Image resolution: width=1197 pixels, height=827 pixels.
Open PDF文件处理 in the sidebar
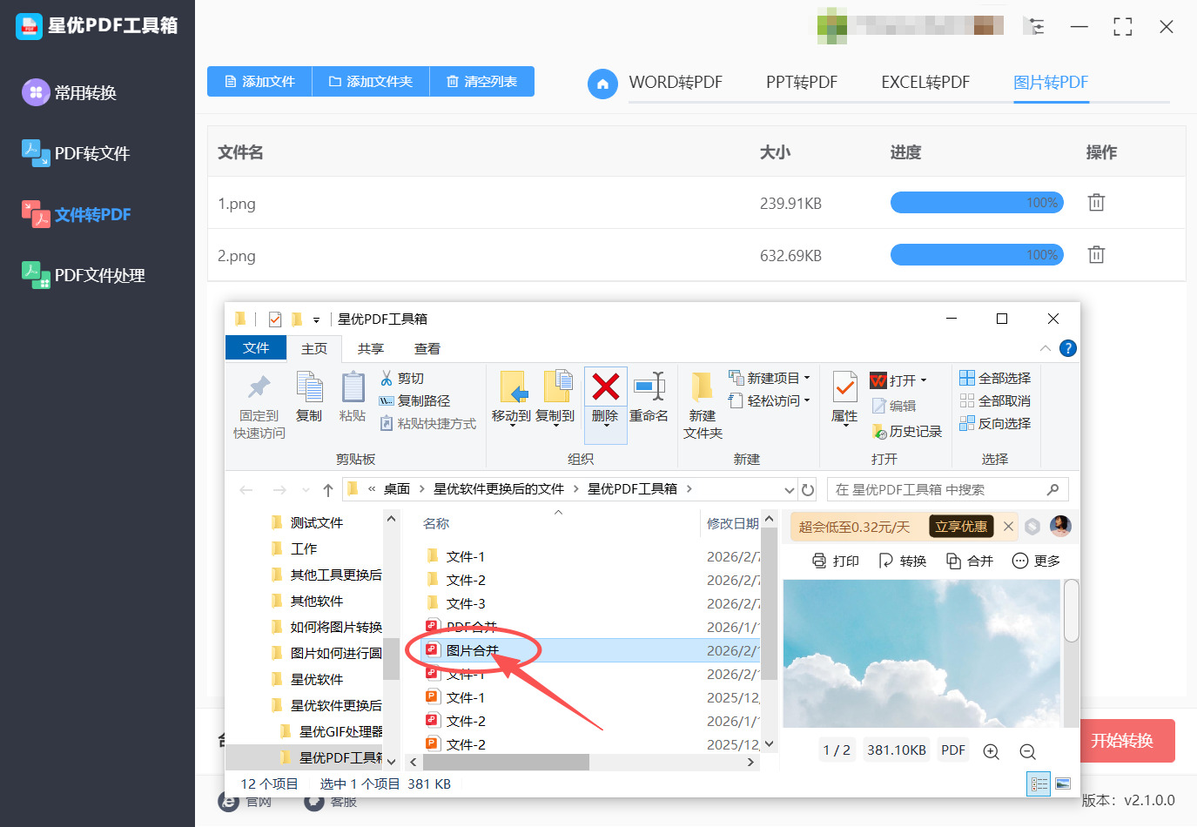coord(84,275)
